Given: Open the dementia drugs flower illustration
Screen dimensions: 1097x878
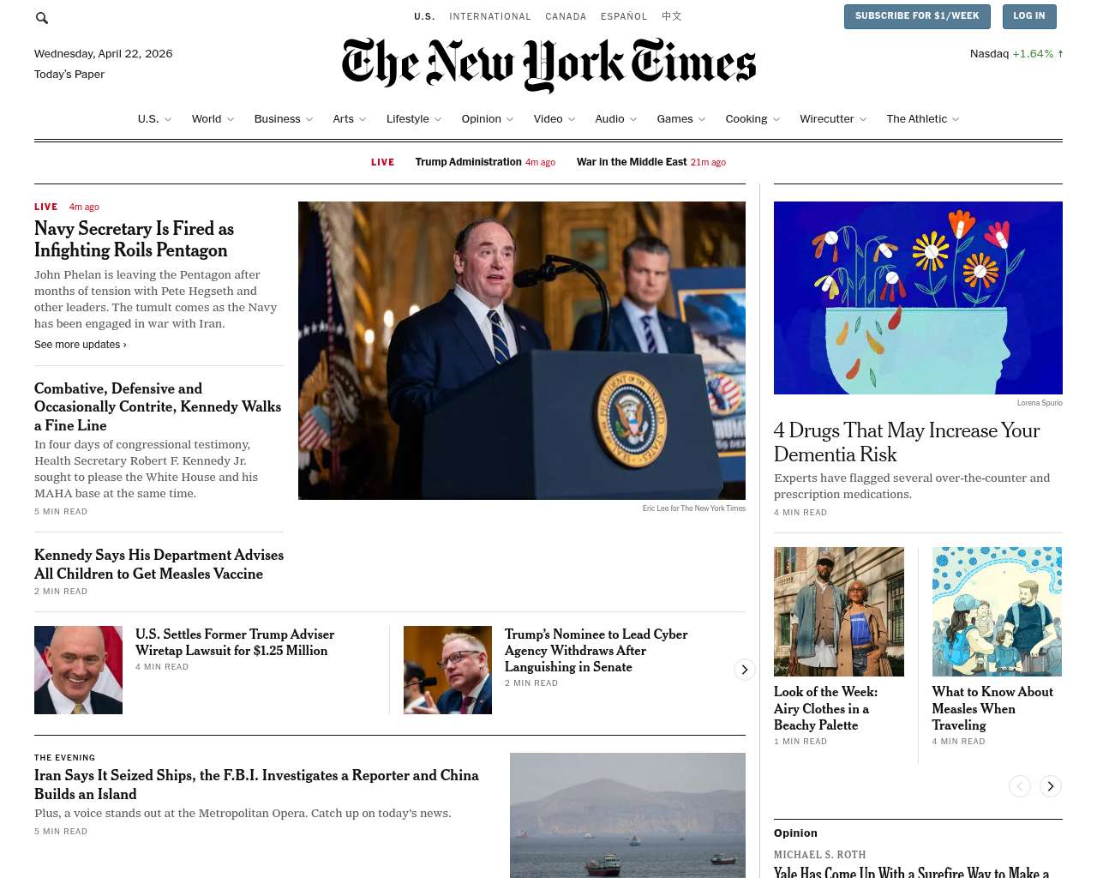Looking at the screenshot, I should click(x=918, y=298).
